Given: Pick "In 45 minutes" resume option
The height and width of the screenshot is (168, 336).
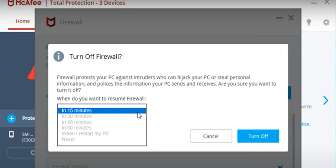Looking at the screenshot, I should (76, 122).
